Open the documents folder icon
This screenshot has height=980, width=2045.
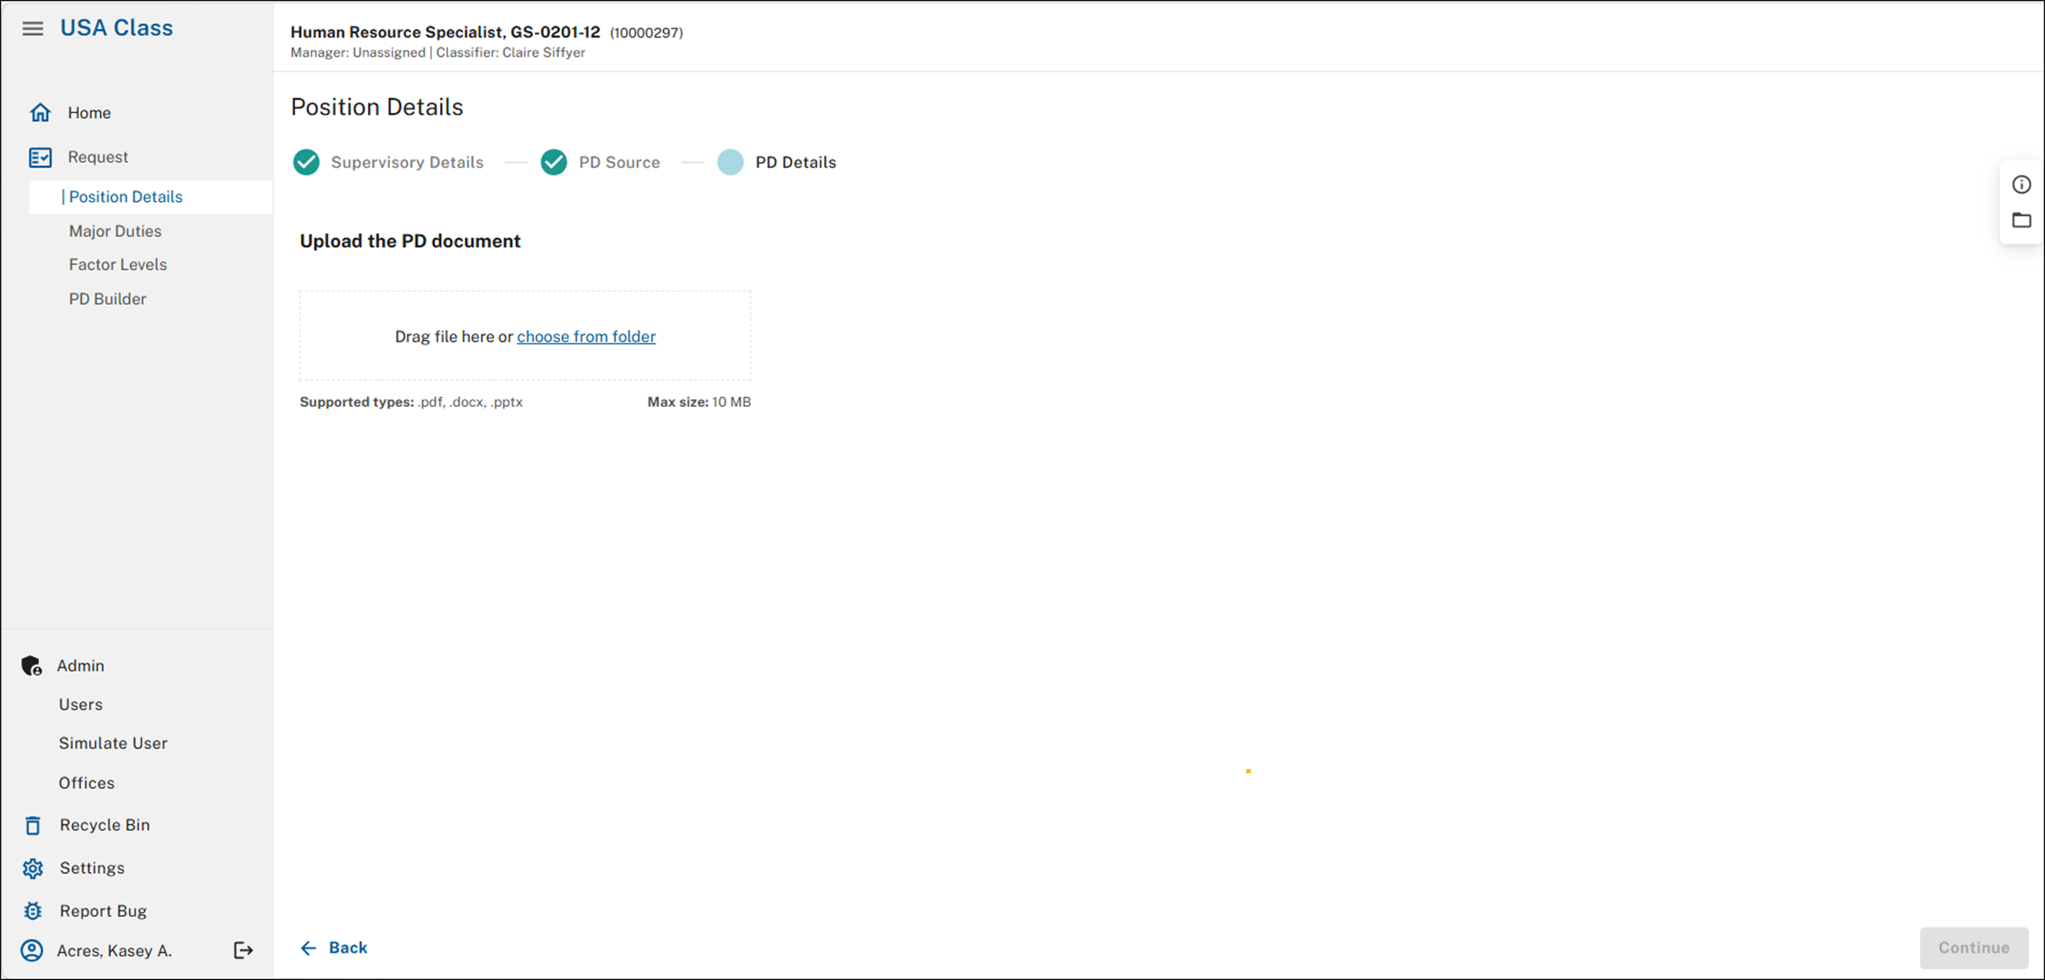tap(2021, 220)
